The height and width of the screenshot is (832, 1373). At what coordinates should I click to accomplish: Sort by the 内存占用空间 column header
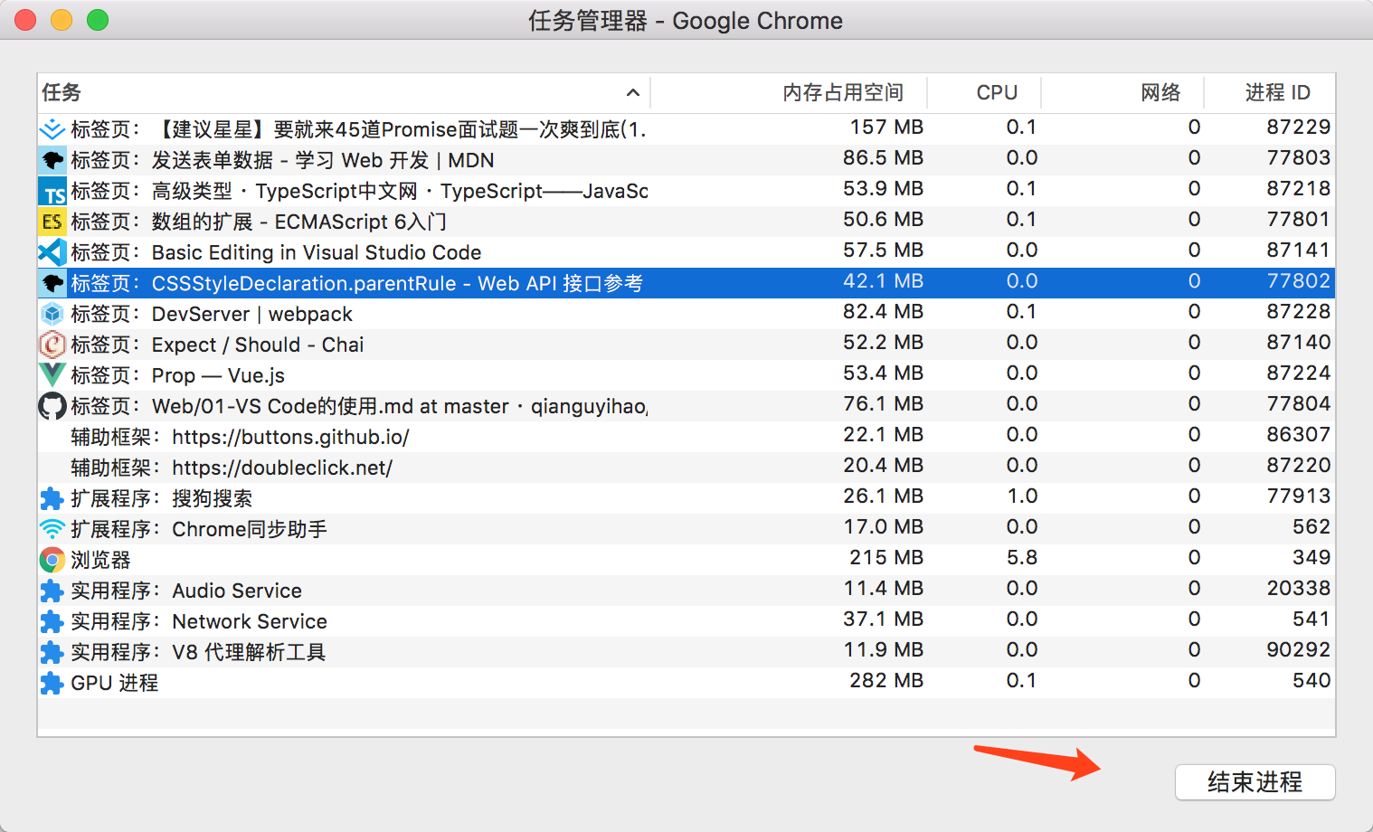coord(843,92)
